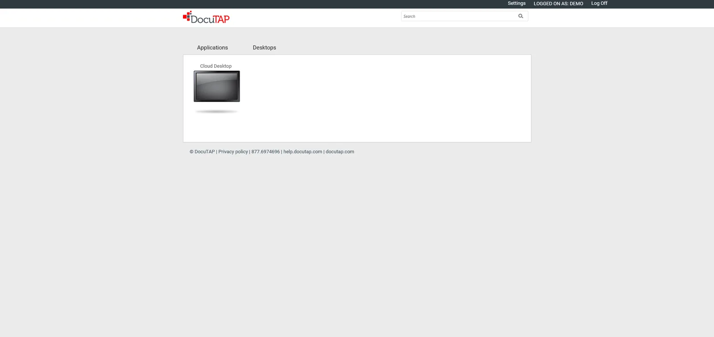Visit the help.docutap.com link
This screenshot has height=337, width=714.
[x=303, y=152]
